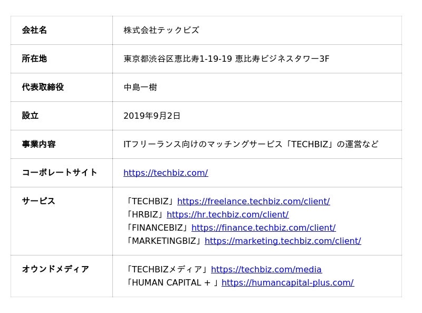Visit the marketing.techbiz.com client link
422x313 pixels.
(x=283, y=241)
